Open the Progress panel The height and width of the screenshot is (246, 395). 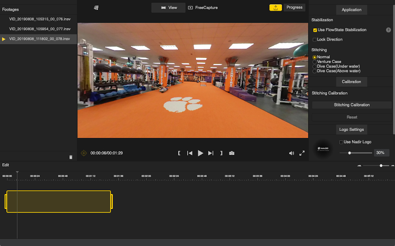click(294, 7)
